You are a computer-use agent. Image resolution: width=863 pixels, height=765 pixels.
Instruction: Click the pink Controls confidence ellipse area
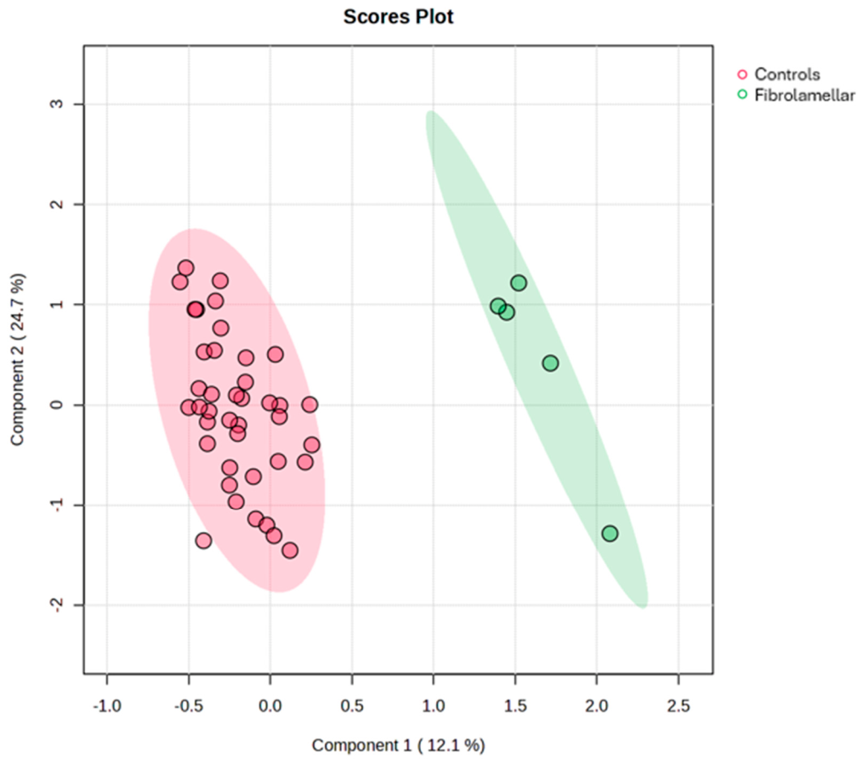click(x=237, y=411)
